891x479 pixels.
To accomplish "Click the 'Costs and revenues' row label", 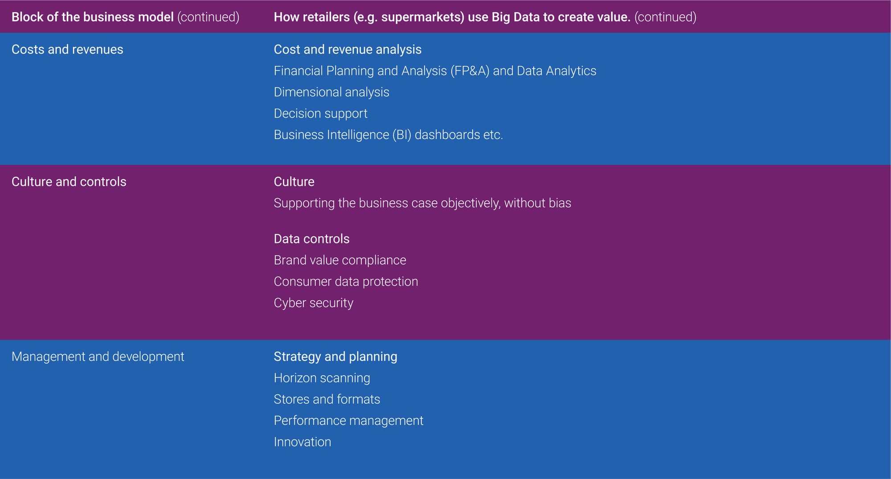I will point(67,49).
